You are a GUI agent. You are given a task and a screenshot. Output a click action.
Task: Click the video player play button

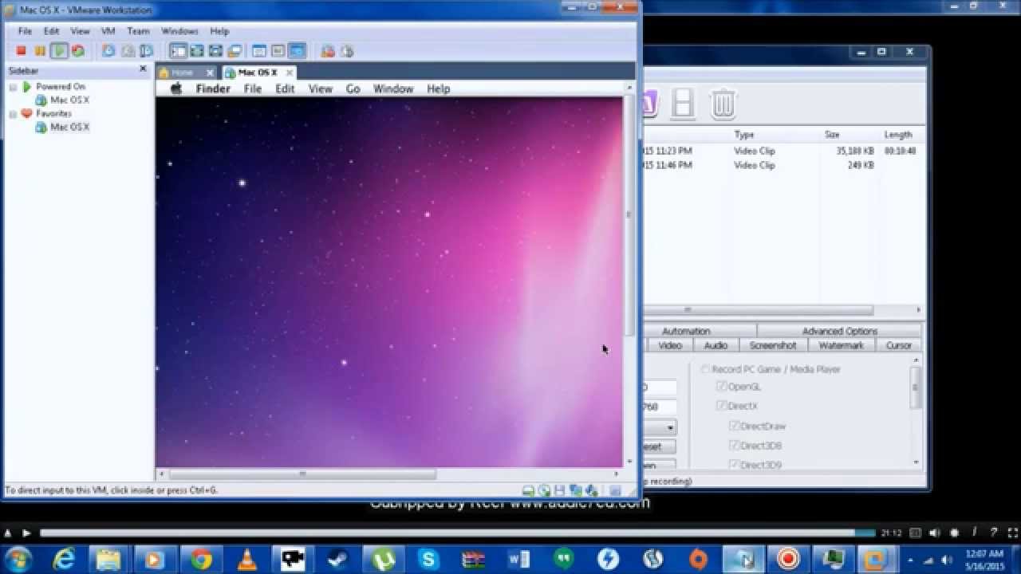click(x=26, y=533)
